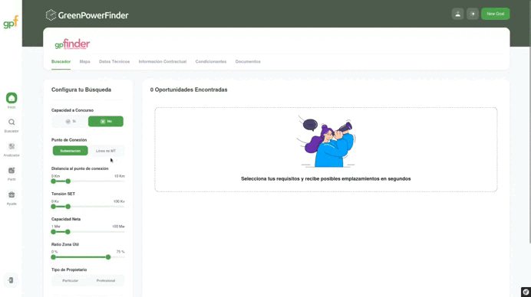Viewport: 531px width, 297px height.
Task: Open the Perfil icon in sidebar
Action: coord(12,170)
